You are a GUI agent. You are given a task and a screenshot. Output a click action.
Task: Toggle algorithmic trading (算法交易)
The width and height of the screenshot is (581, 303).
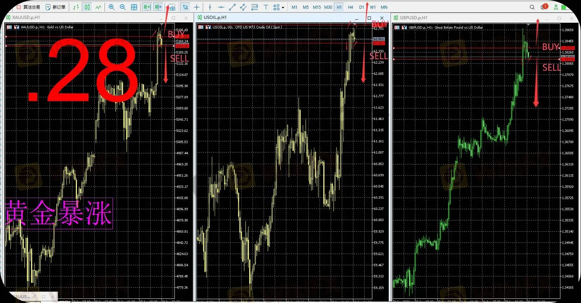[x=28, y=7]
